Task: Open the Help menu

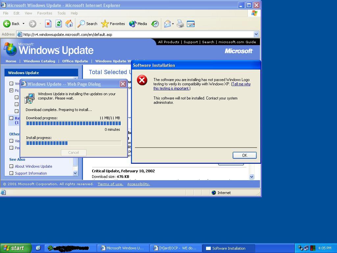Action: pos(74,13)
